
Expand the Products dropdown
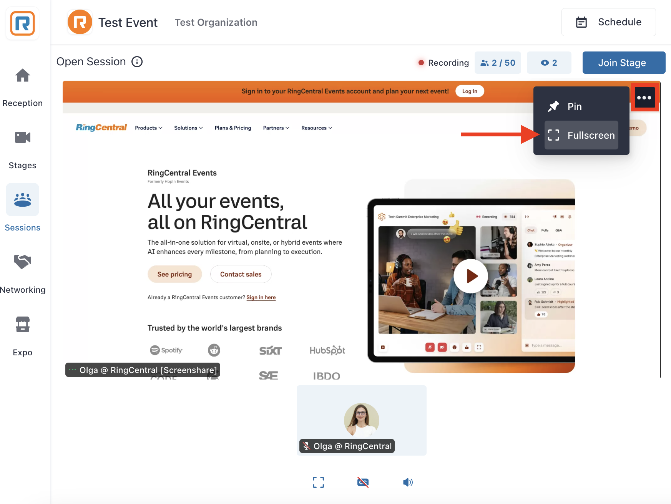click(x=149, y=128)
